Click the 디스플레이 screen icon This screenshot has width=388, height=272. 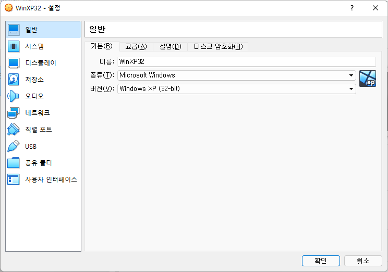[14, 63]
